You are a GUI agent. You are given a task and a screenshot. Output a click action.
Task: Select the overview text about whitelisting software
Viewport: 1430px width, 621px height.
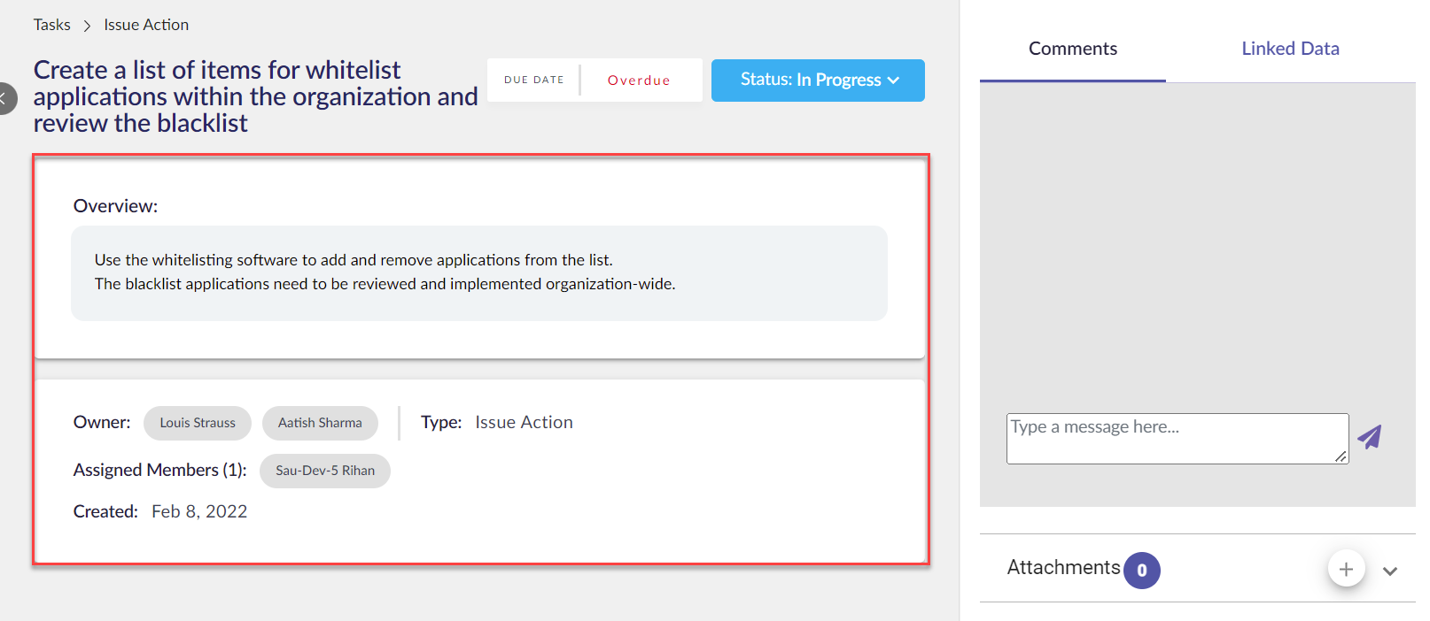354,260
